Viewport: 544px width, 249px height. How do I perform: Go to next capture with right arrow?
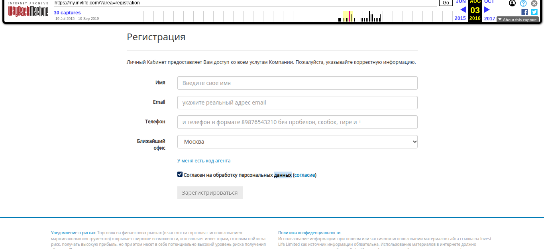pos(487,10)
